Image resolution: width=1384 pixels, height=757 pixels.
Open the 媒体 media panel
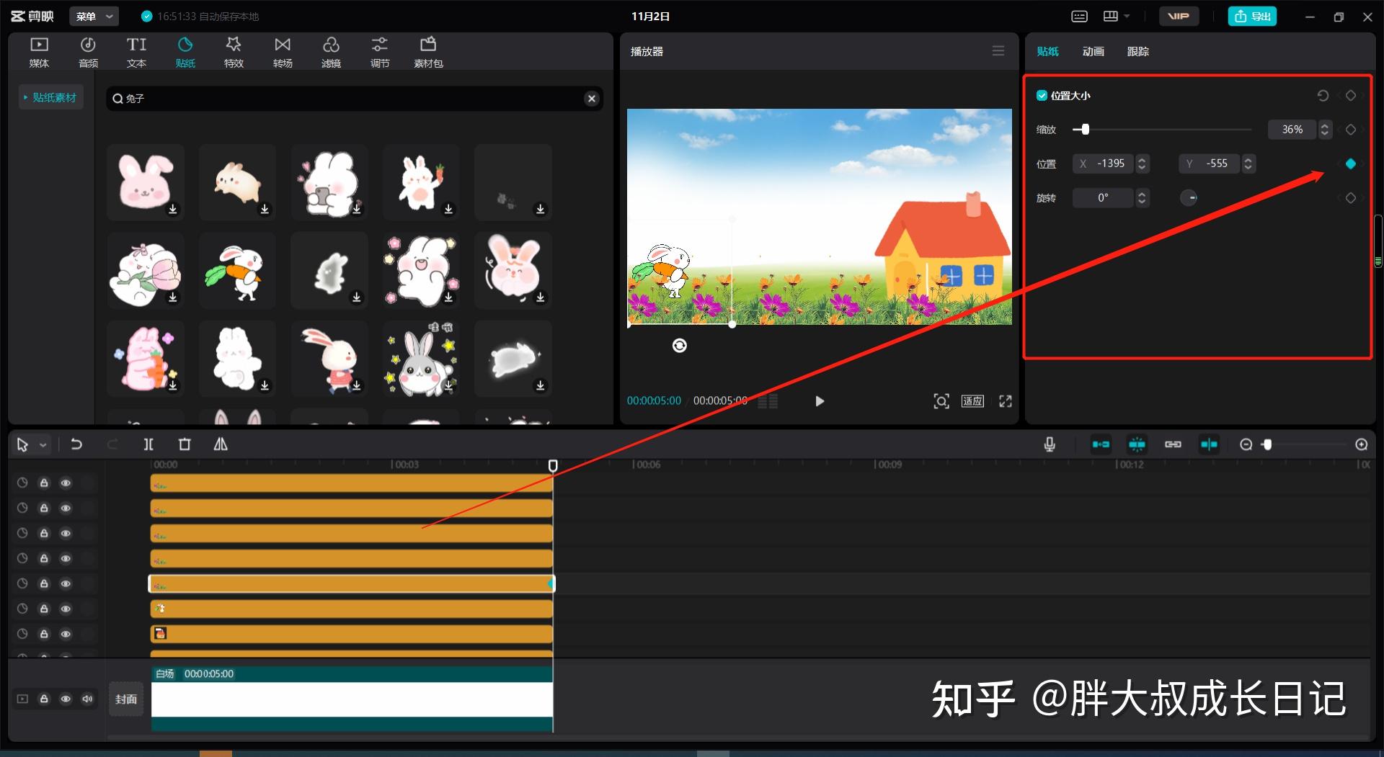click(39, 52)
